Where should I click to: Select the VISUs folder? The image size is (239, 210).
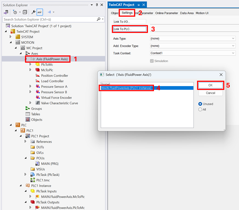[x=40, y=169]
